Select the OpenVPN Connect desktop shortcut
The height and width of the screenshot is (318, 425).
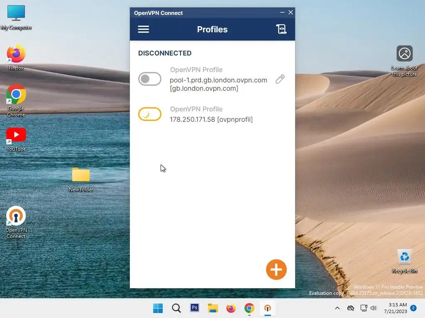pyautogui.click(x=16, y=222)
